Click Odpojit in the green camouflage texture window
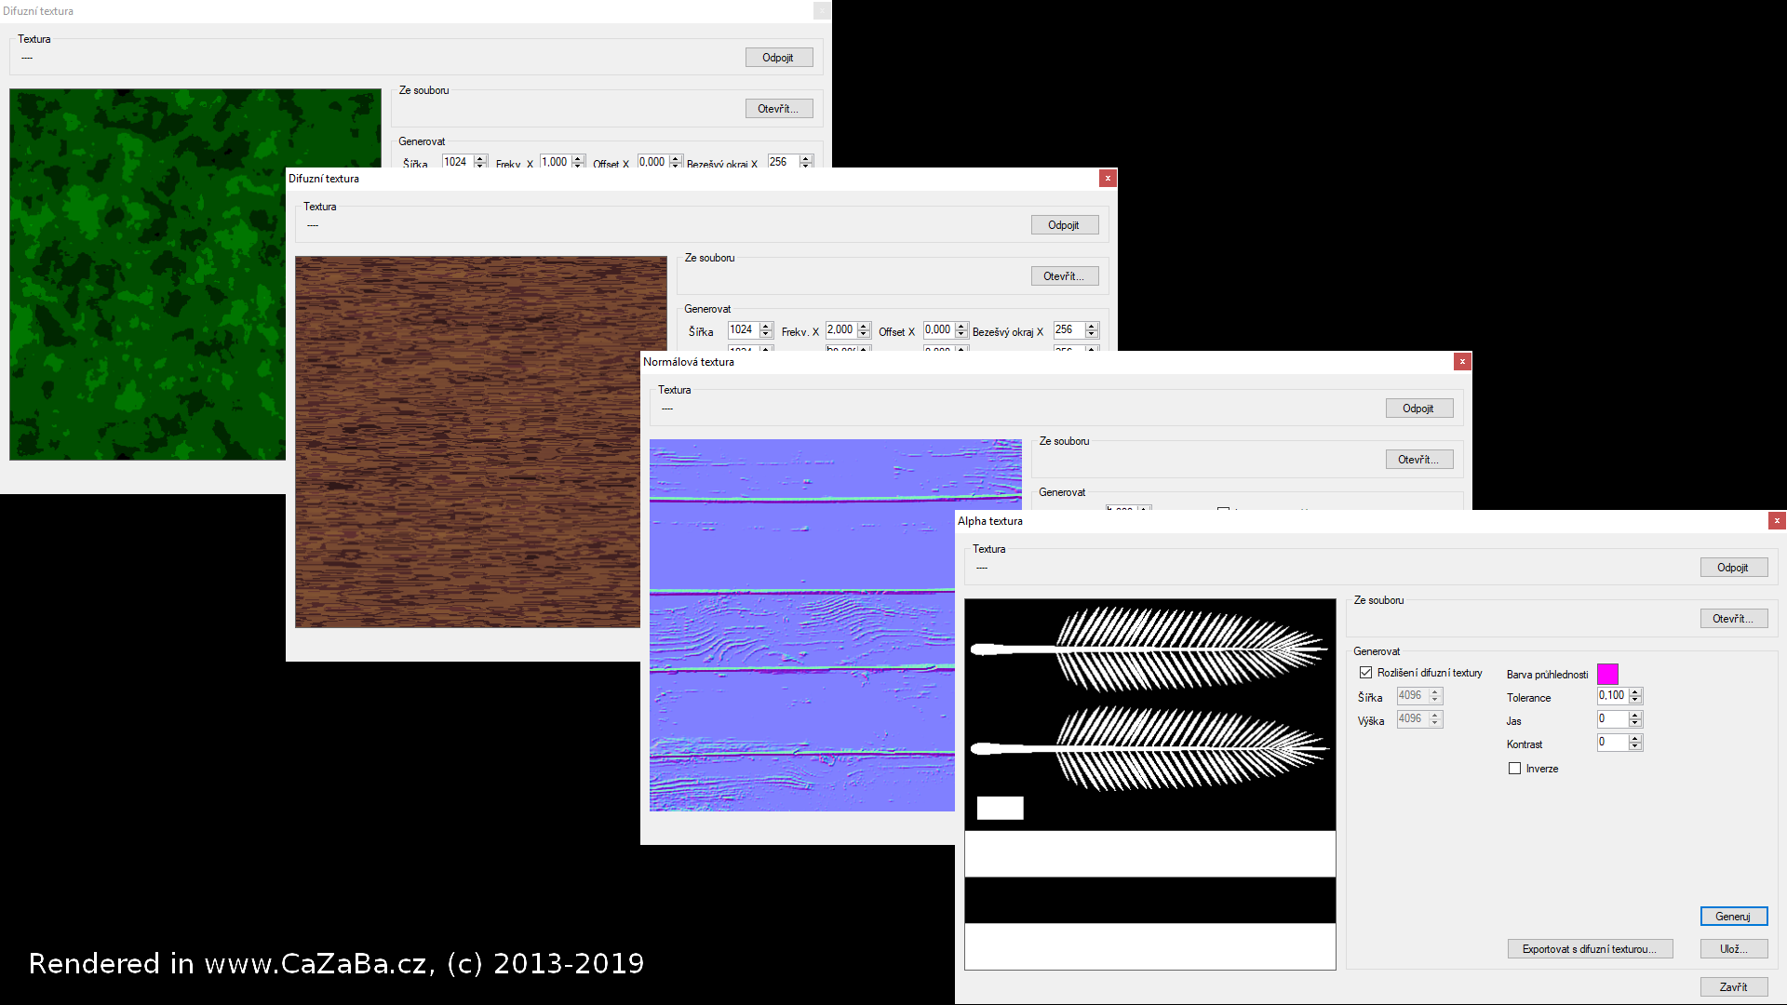 click(x=778, y=58)
